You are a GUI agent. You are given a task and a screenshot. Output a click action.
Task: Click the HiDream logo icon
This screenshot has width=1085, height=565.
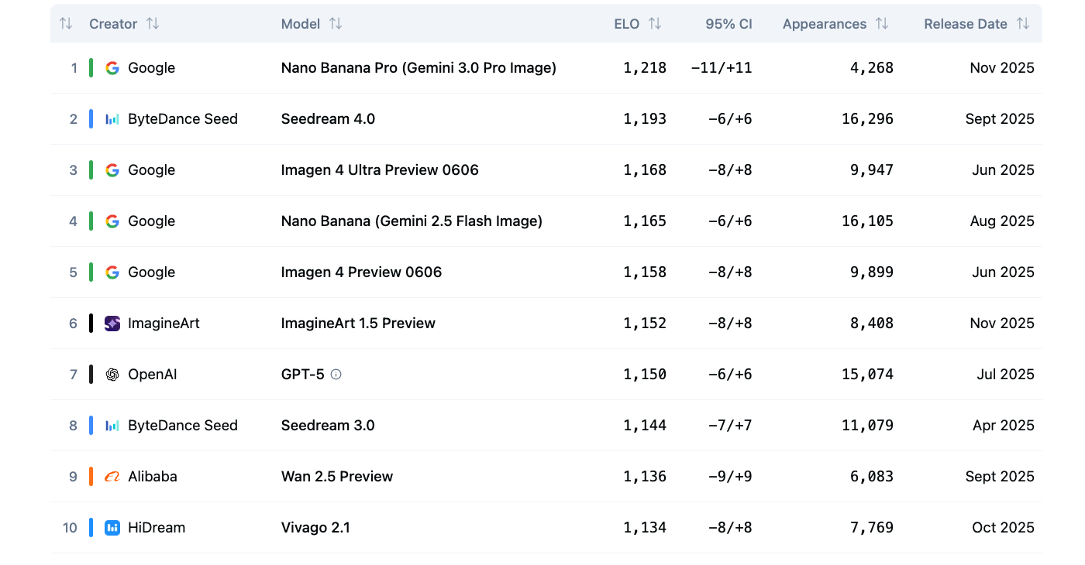112,528
